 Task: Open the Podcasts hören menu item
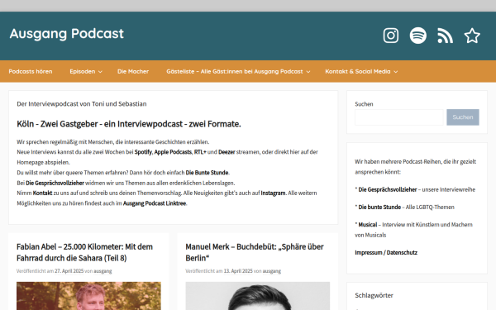tap(31, 71)
